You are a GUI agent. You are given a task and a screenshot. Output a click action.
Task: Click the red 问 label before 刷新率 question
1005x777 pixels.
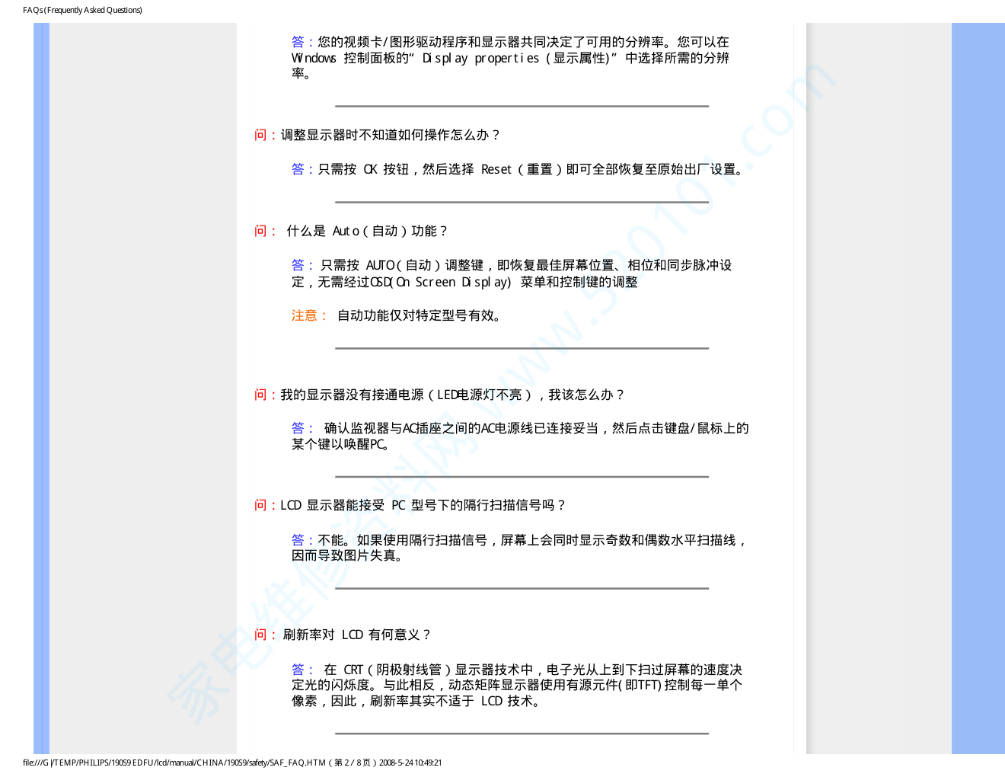click(x=260, y=635)
